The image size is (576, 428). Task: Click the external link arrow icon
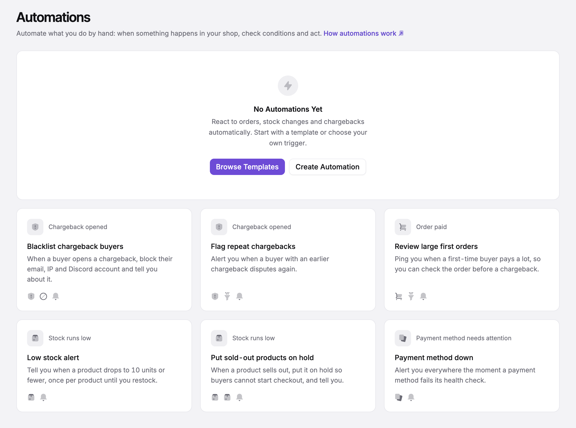(x=401, y=33)
